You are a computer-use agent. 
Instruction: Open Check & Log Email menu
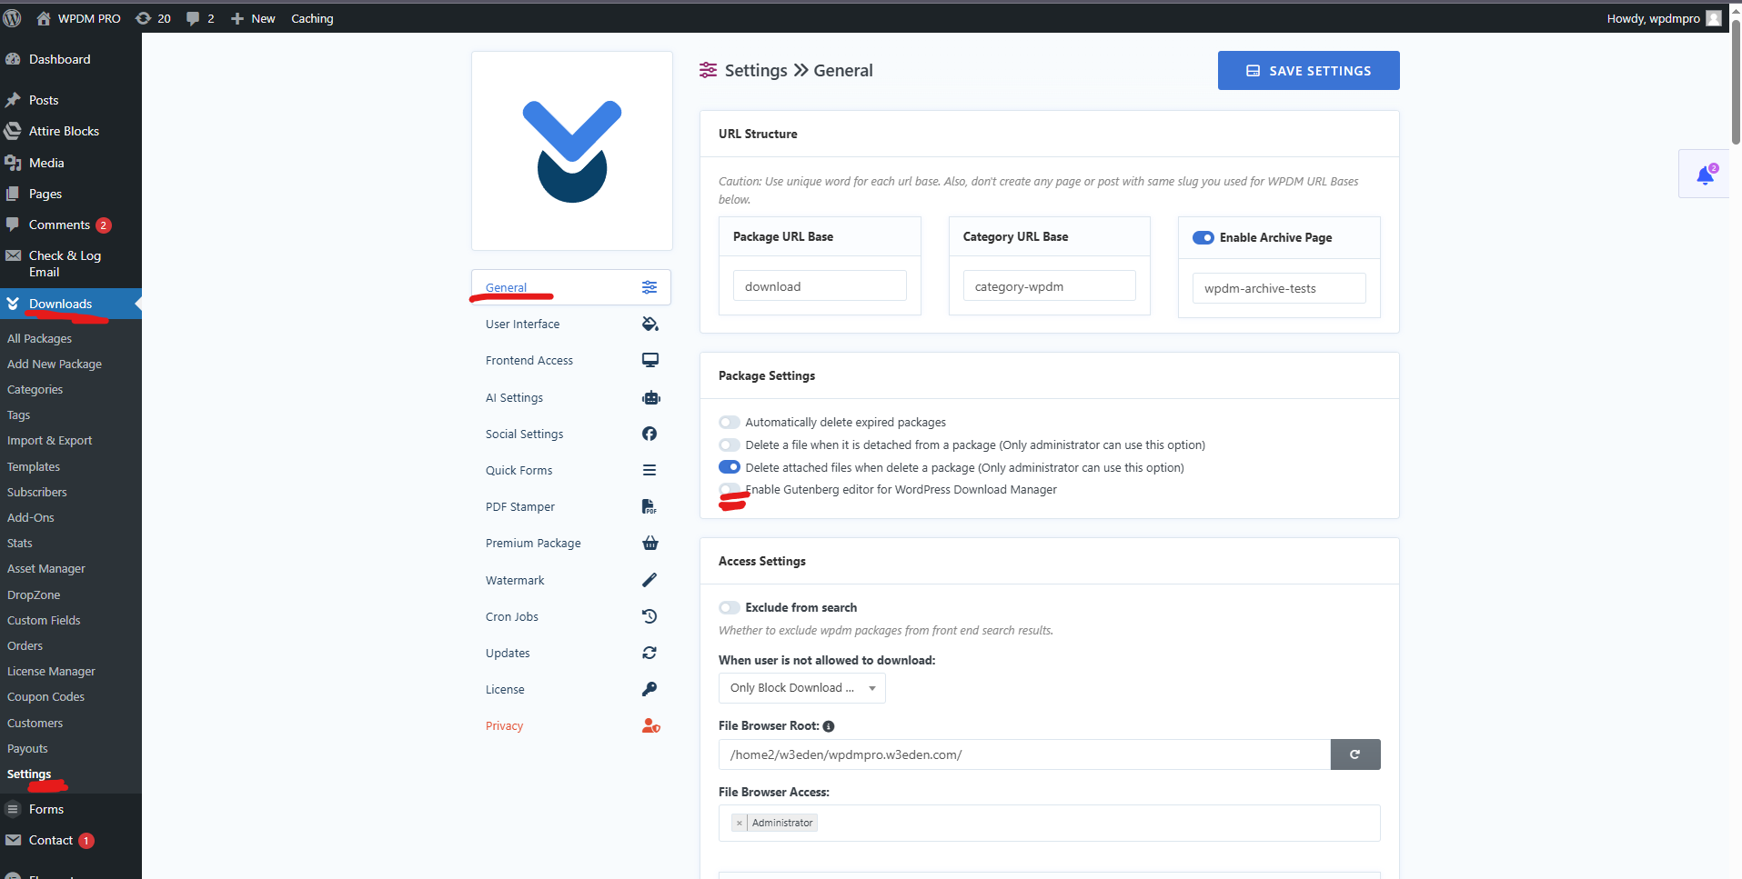tap(65, 264)
